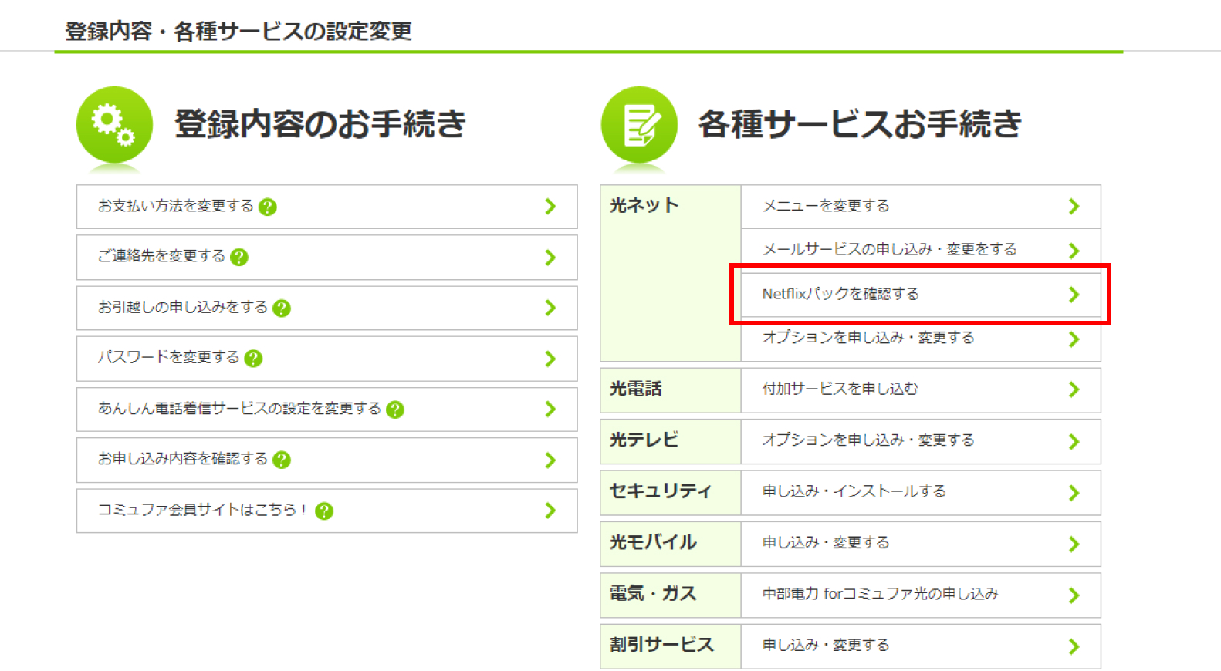Click 登録内容・各種サービスの設定変更 page title

tap(238, 32)
